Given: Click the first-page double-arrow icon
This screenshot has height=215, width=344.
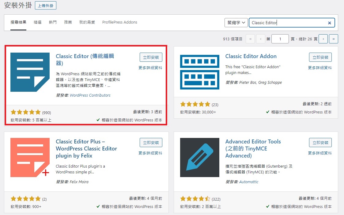Looking at the screenshot, I should 250,39.
